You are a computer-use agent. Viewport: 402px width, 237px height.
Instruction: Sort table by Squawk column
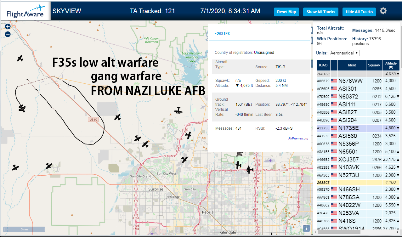coord(374,65)
